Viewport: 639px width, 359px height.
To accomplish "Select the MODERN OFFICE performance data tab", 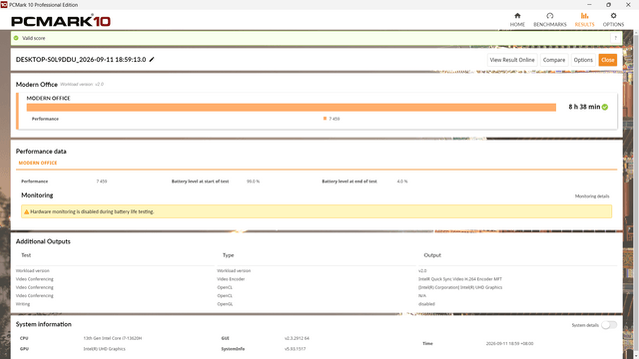I will point(38,163).
